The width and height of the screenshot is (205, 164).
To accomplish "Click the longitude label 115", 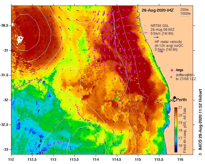I will pos(138,160).
